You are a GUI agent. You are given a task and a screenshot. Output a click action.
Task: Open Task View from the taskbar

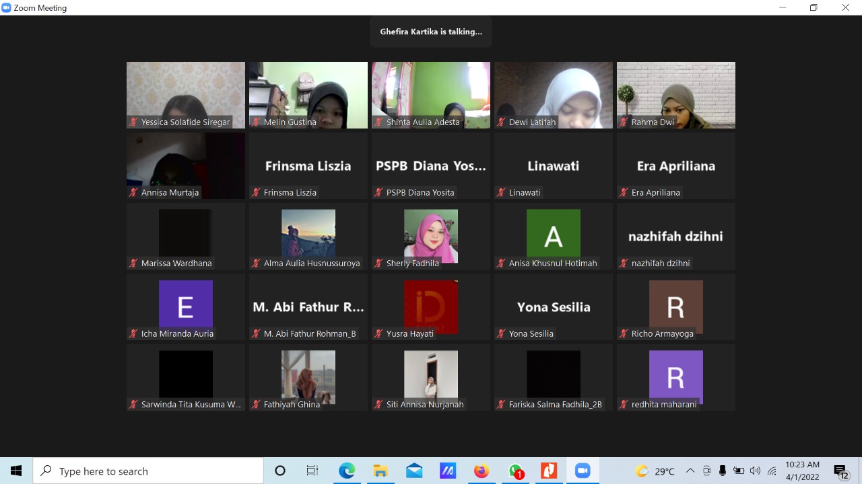point(312,471)
